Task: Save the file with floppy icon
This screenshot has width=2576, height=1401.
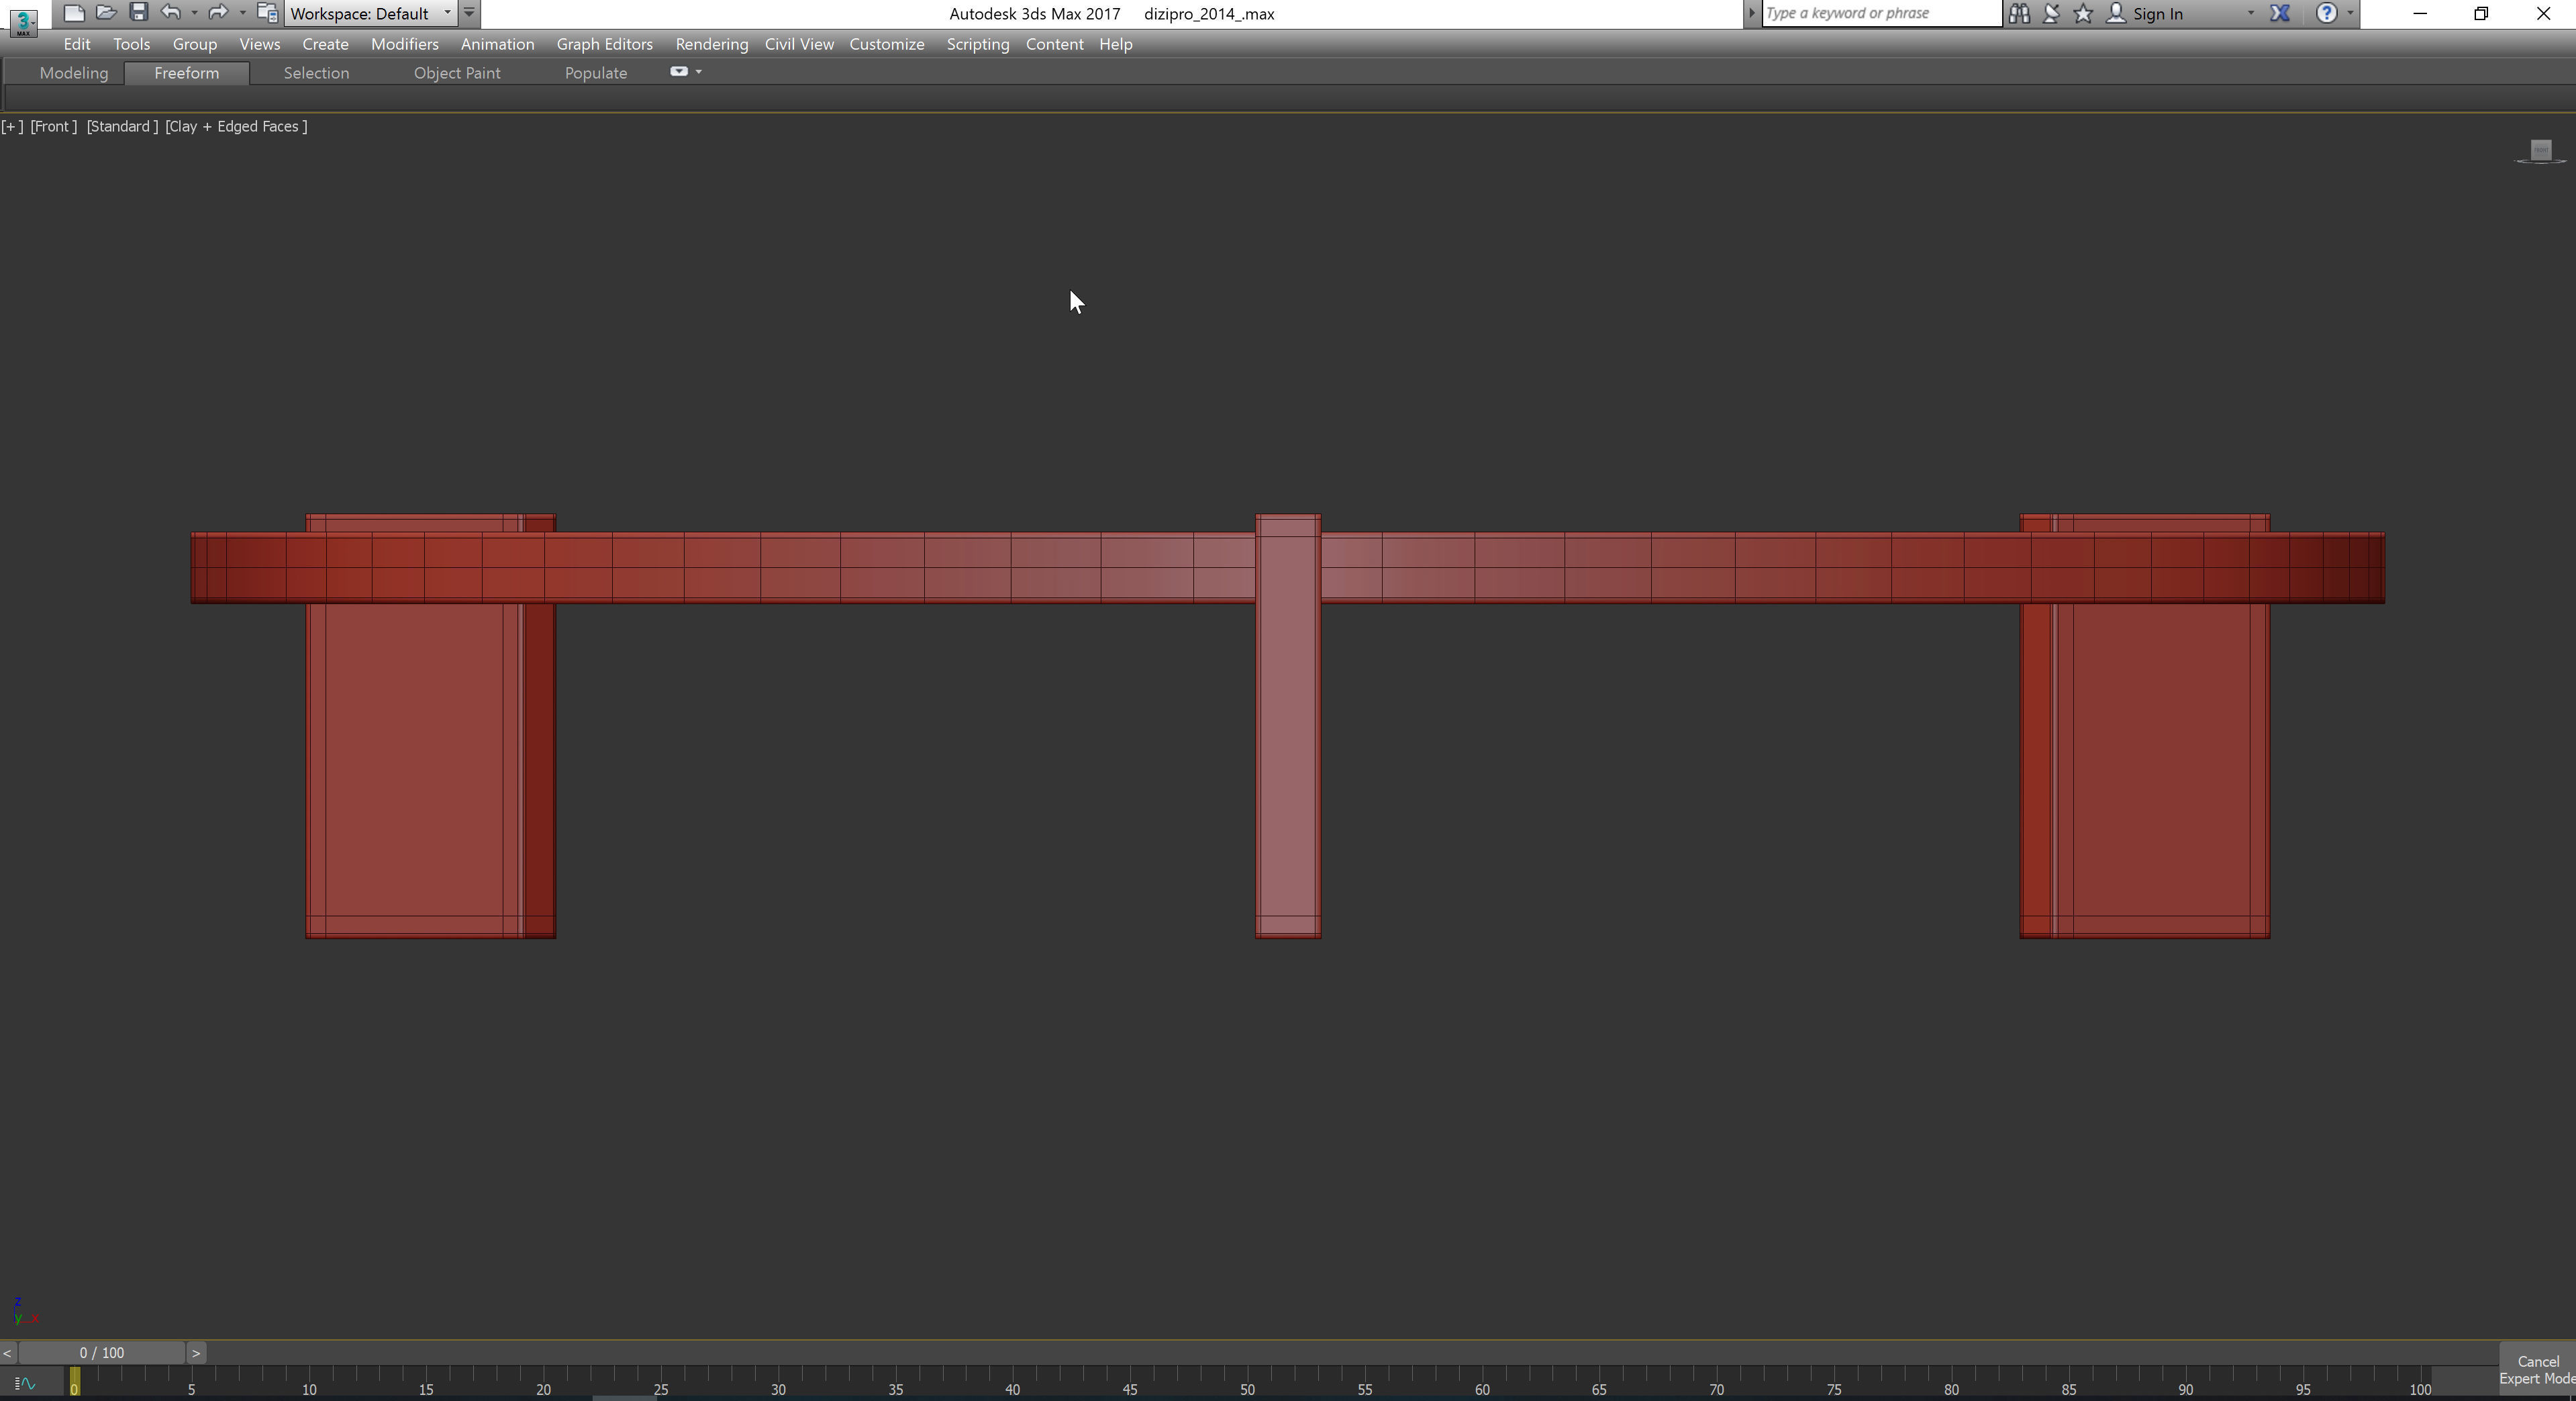Action: click(139, 13)
